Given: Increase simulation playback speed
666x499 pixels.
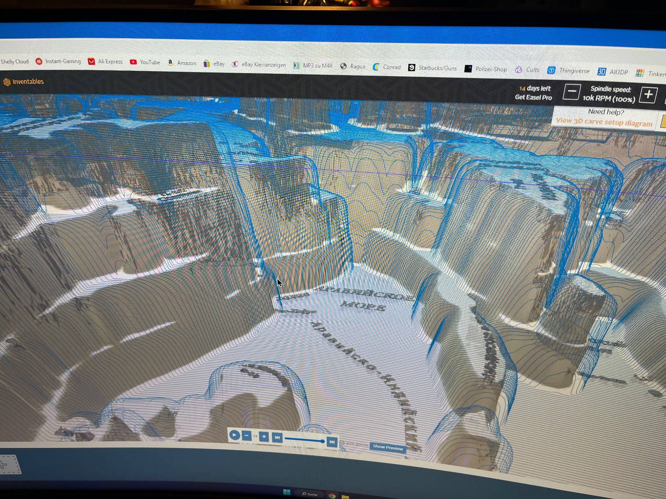Looking at the screenshot, I should point(264,436).
